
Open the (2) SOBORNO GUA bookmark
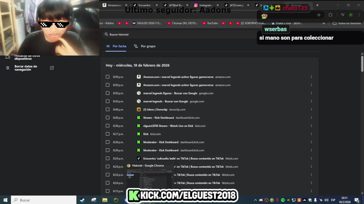(x=250, y=23)
